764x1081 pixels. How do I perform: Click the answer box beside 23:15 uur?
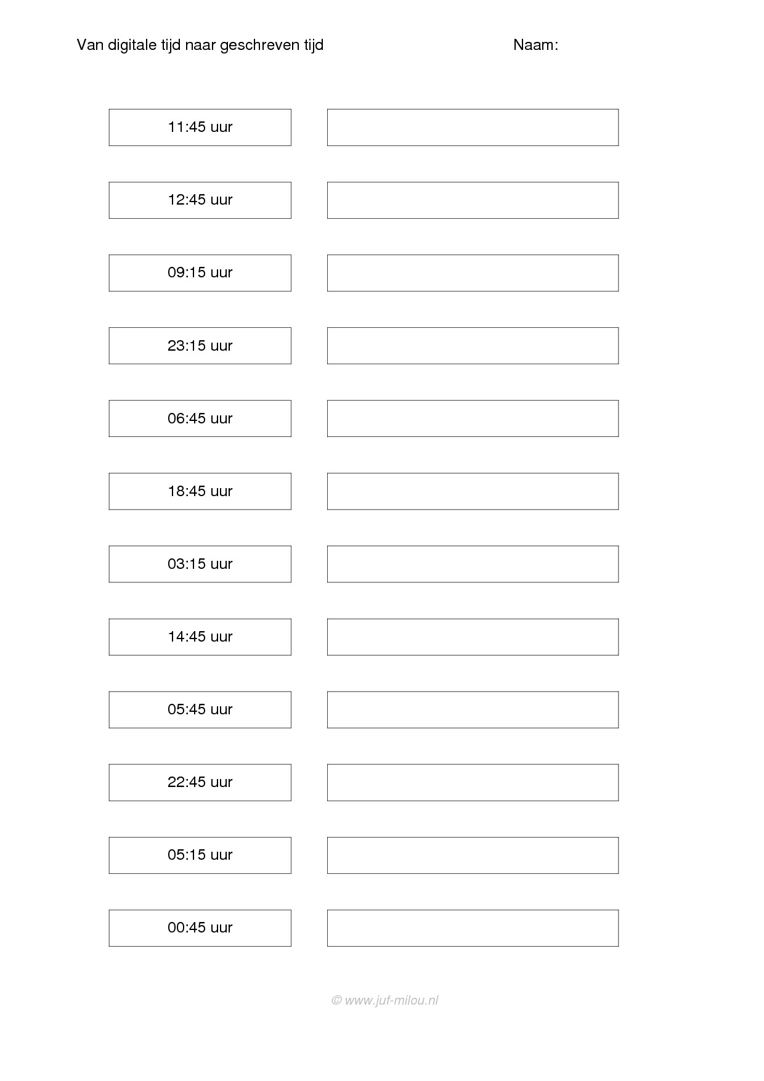(x=473, y=346)
